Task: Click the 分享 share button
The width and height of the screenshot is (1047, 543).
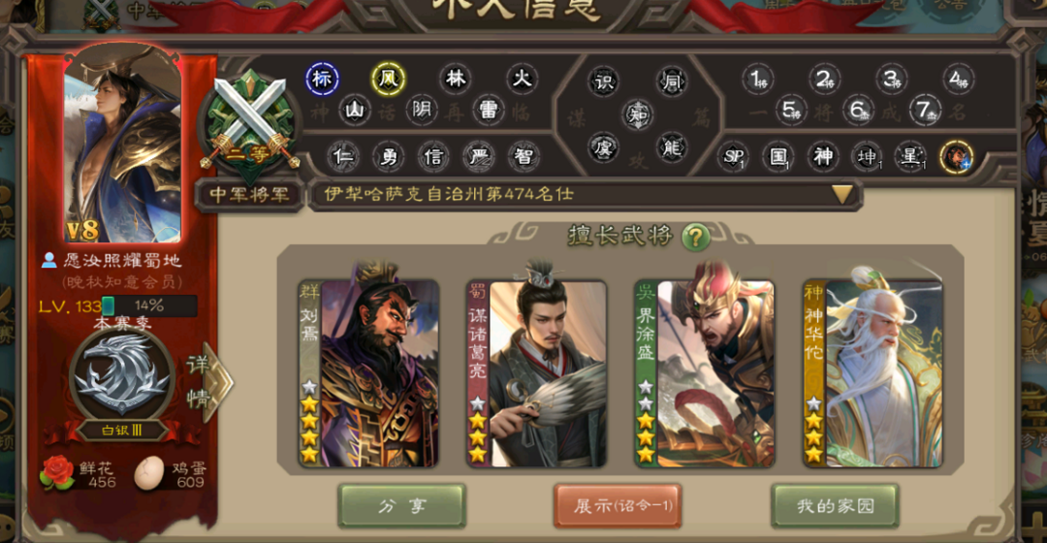Action: (401, 505)
